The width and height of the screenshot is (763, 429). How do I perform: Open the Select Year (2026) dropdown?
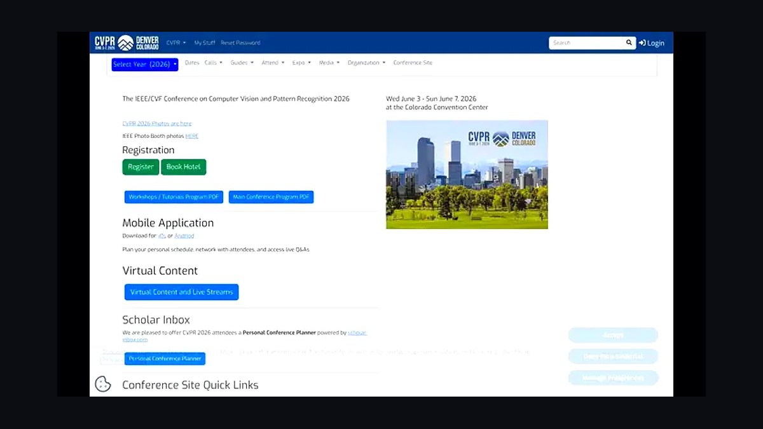pos(145,64)
